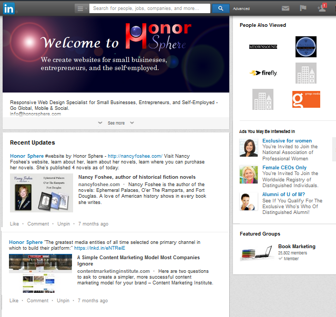Click the LinkedIn logo home icon
Image resolution: width=336 pixels, height=317 pixels.
9,8
